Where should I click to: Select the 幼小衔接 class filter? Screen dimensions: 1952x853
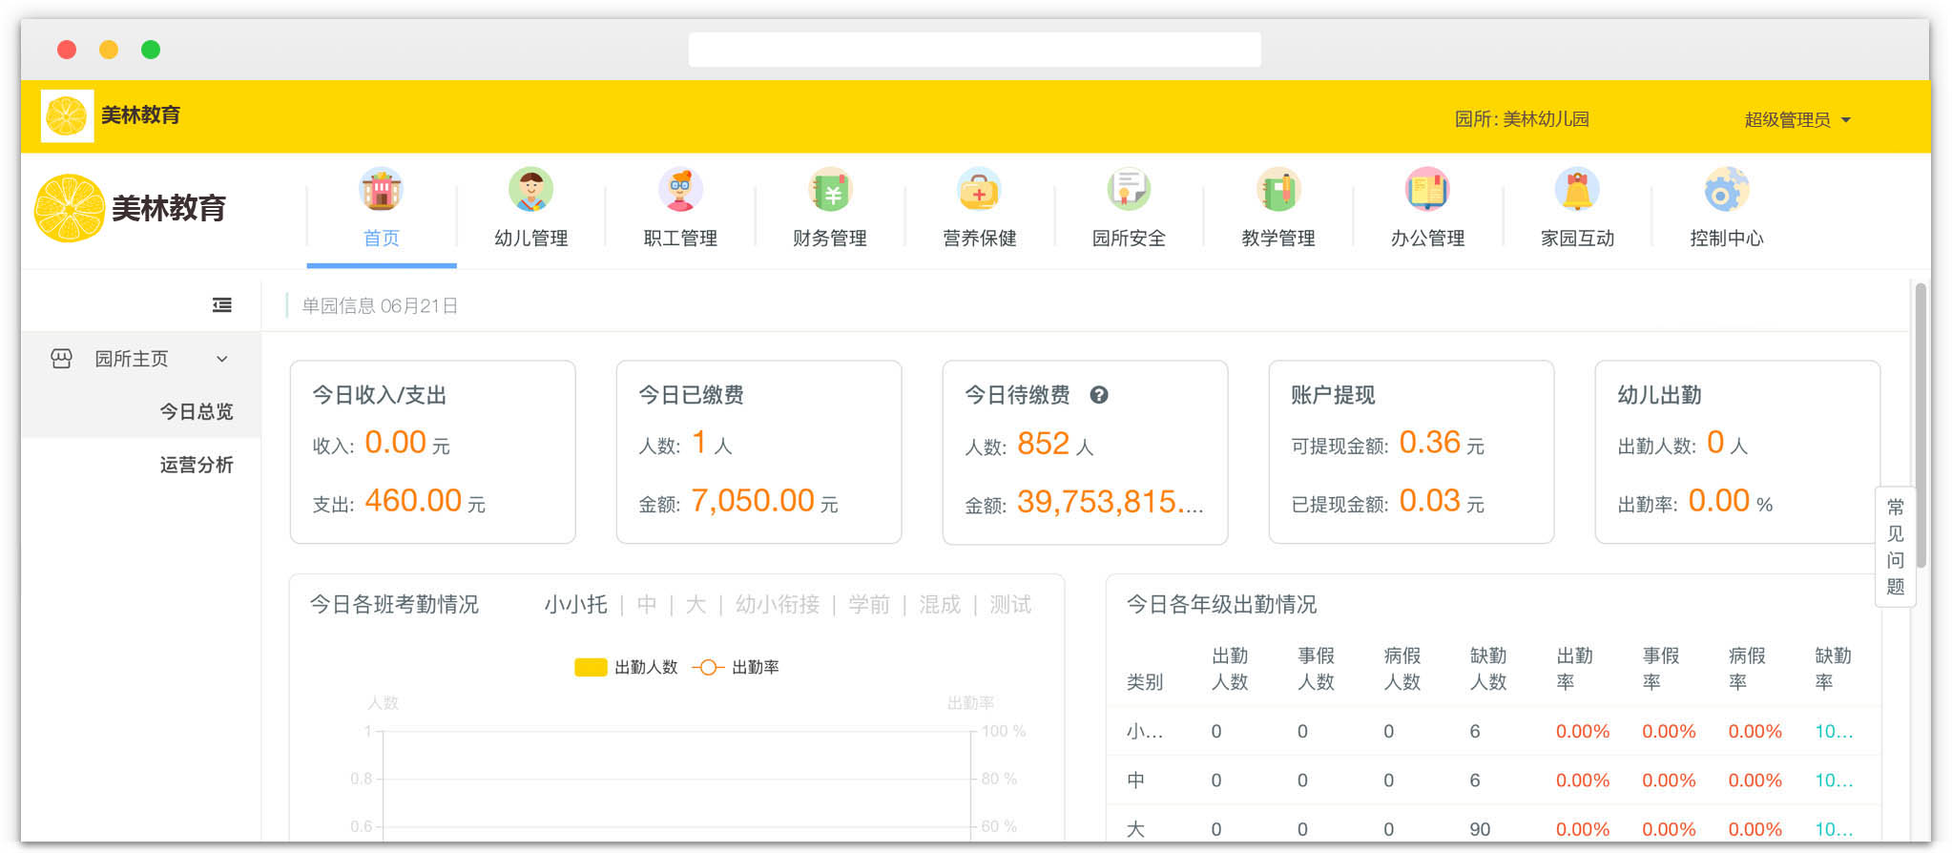[778, 605]
